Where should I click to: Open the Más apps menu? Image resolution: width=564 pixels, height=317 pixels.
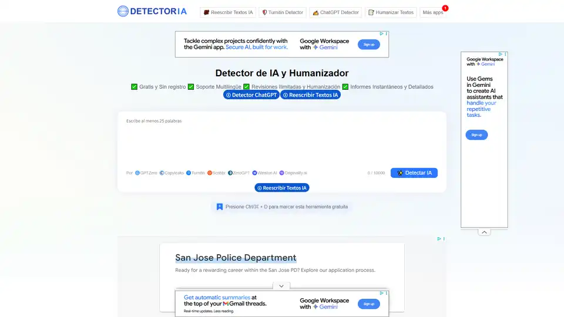pos(433,12)
